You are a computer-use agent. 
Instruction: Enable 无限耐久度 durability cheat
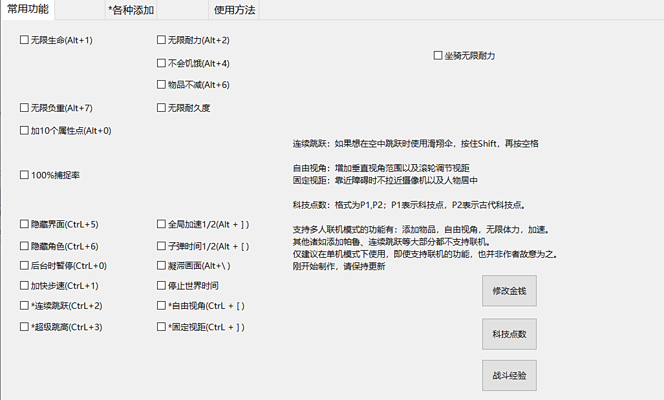[x=161, y=107]
